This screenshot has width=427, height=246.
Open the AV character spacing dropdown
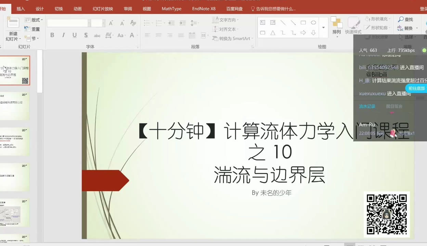click(109, 35)
